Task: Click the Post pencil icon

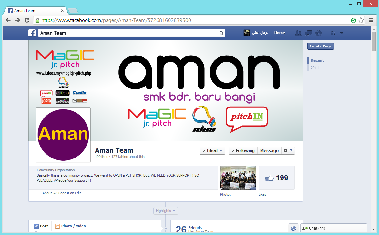Action: [x=36, y=226]
